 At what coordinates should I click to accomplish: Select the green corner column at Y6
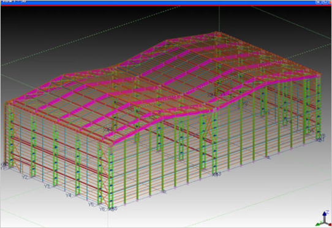110,177
